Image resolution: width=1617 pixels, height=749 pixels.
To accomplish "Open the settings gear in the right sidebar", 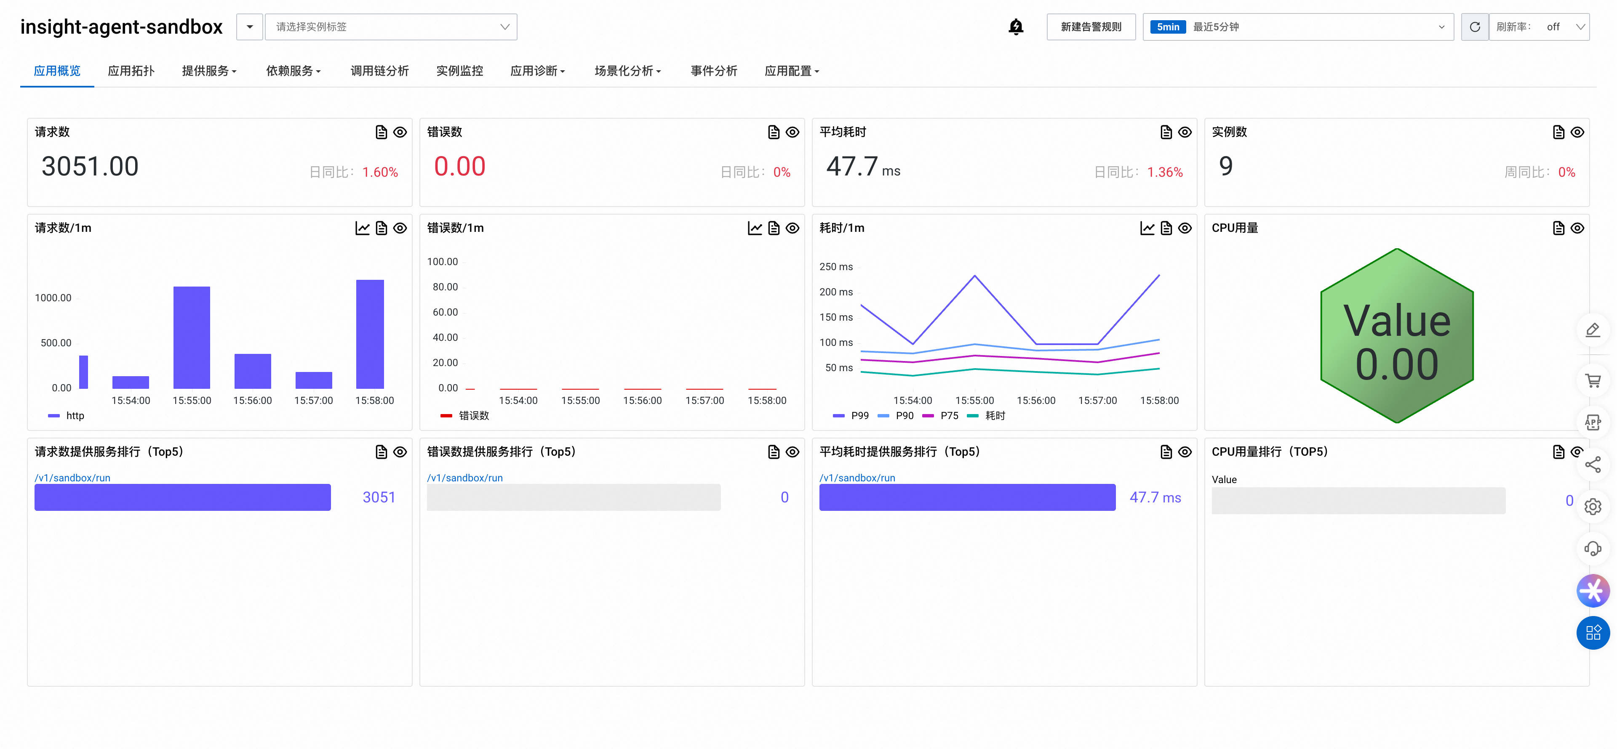I will pos(1592,507).
